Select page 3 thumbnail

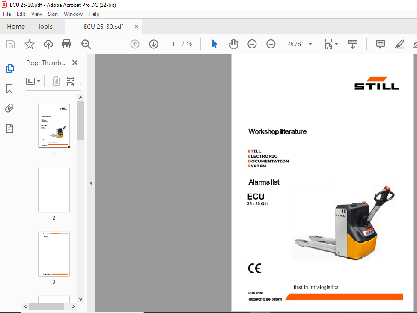54,254
